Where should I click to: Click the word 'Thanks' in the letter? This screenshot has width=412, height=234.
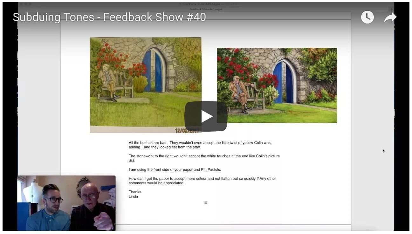135,192
